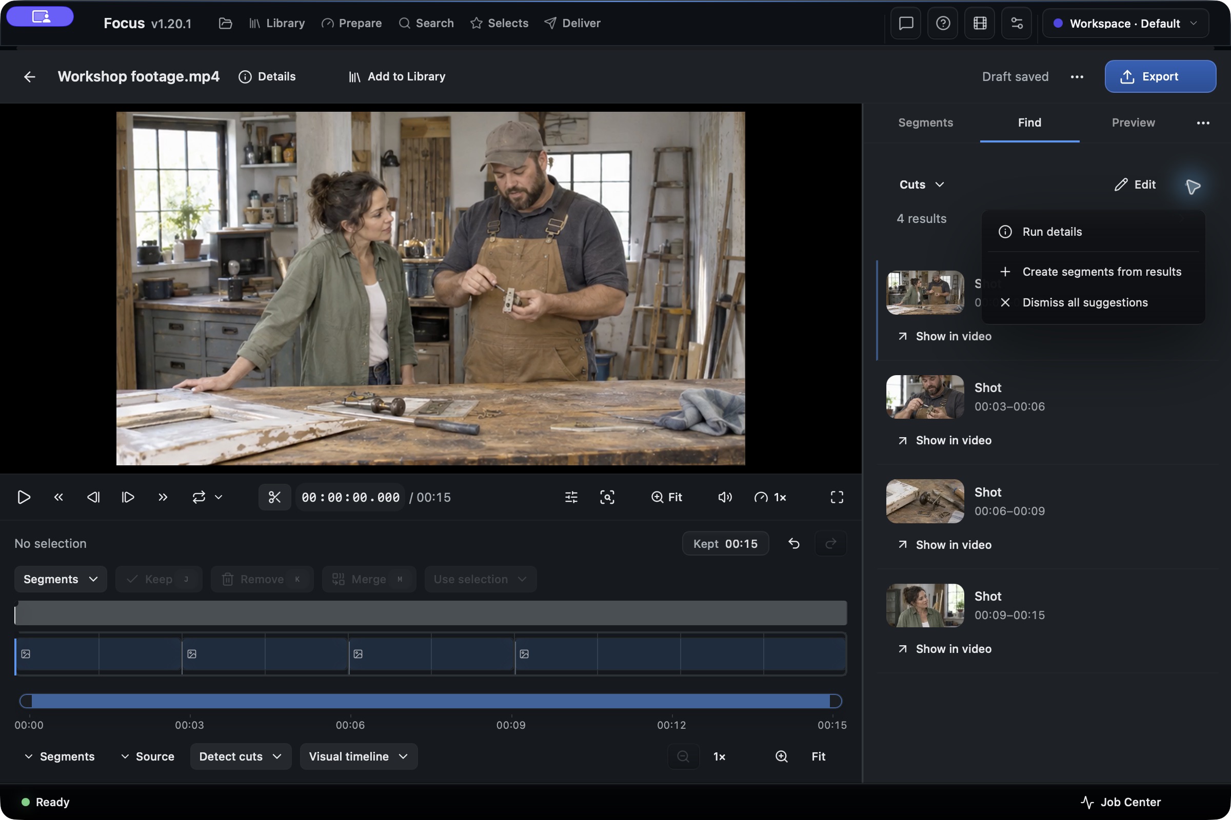1231x820 pixels.
Task: Step back one frame
Action: point(93,497)
